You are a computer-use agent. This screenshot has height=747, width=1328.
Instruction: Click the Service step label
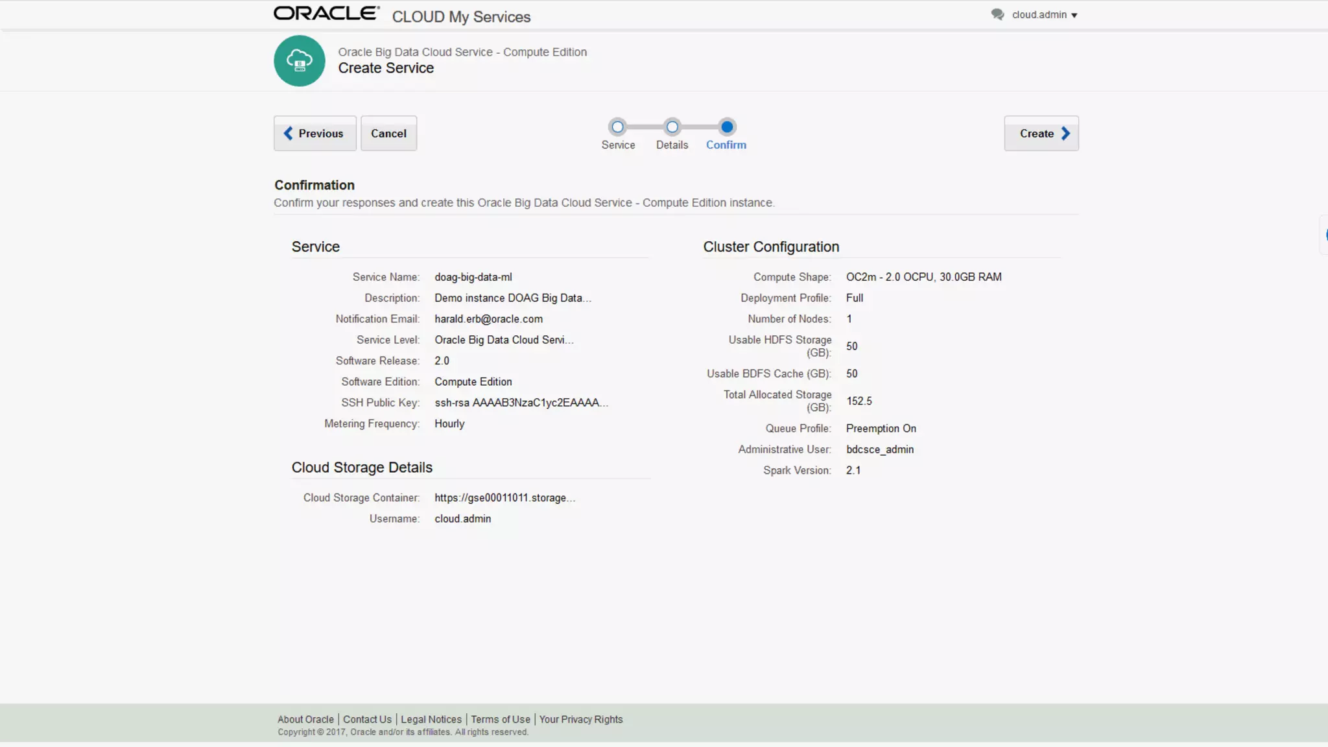click(x=618, y=145)
